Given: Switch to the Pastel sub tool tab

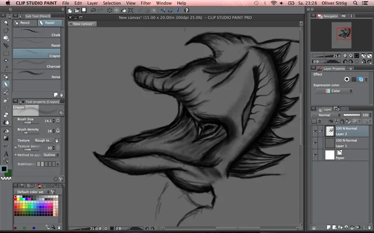Looking at the screenshot, I should coord(49,22).
